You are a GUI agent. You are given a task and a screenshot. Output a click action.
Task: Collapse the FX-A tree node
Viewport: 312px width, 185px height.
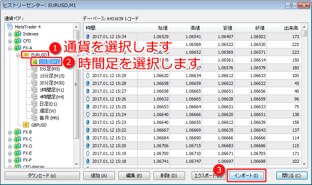[x=10, y=48]
